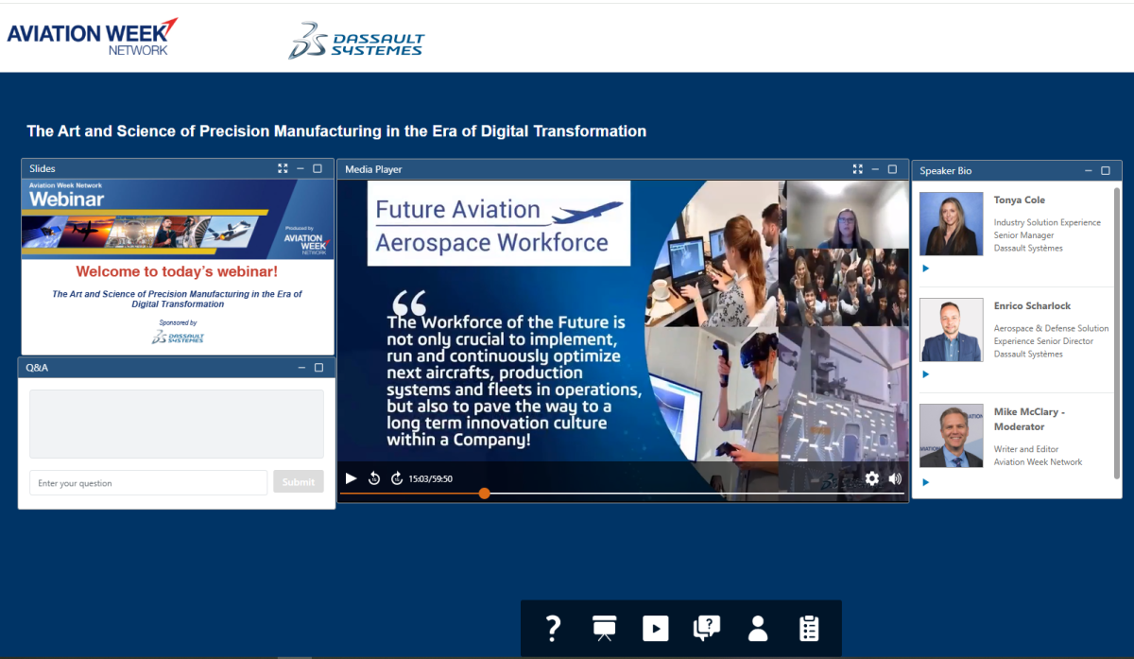Image resolution: width=1134 pixels, height=659 pixels.
Task: Rewind the video 15 seconds
Action: (x=374, y=478)
